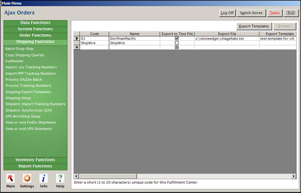Click the empty Export File cell for ShipWire
The image size is (301, 193).
click(x=227, y=43)
